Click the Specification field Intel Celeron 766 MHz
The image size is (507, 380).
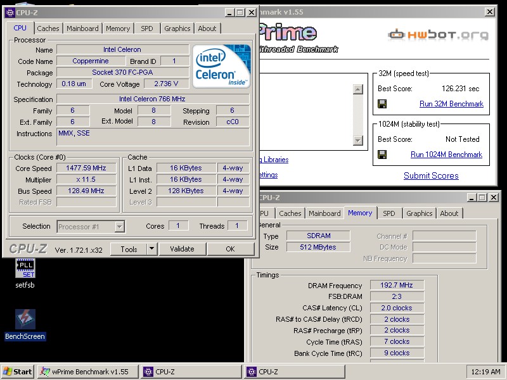[x=153, y=99]
